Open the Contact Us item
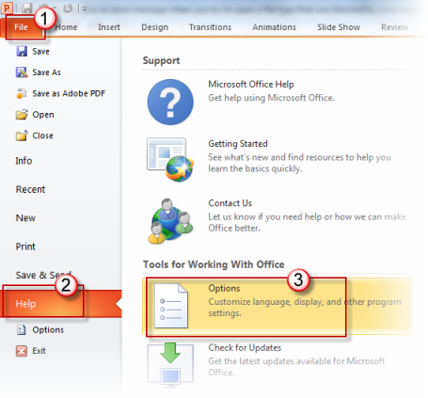428x398 pixels. (x=230, y=203)
